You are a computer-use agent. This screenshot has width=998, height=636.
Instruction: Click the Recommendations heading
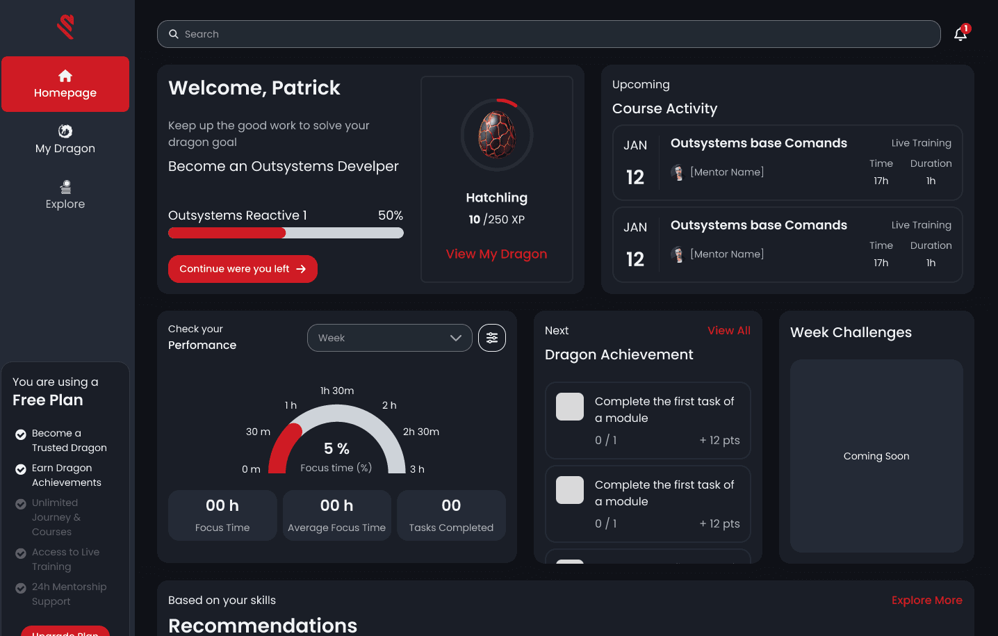[x=263, y=625]
